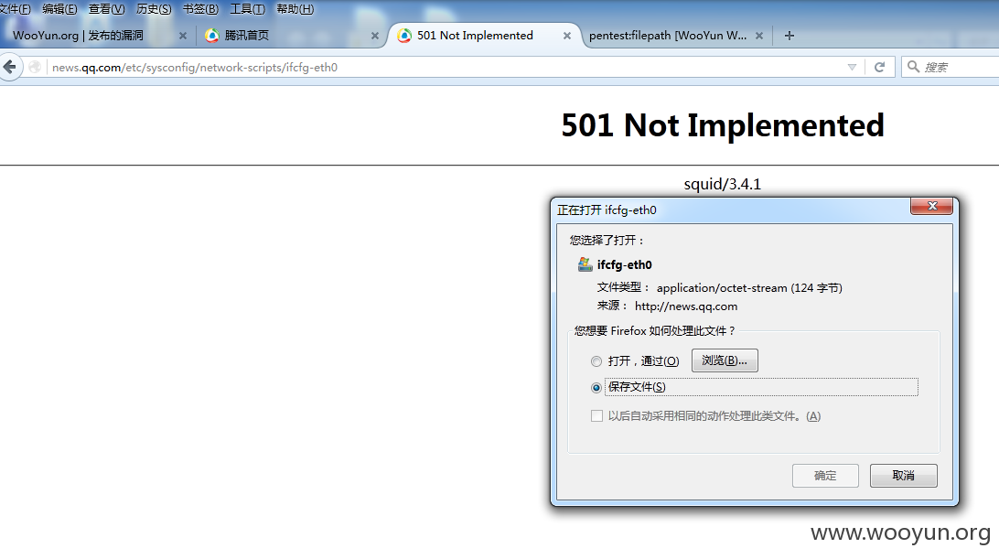Open the URL history dropdown arrow

pos(852,67)
